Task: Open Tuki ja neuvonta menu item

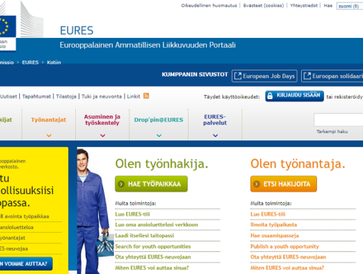Action: 102,96
